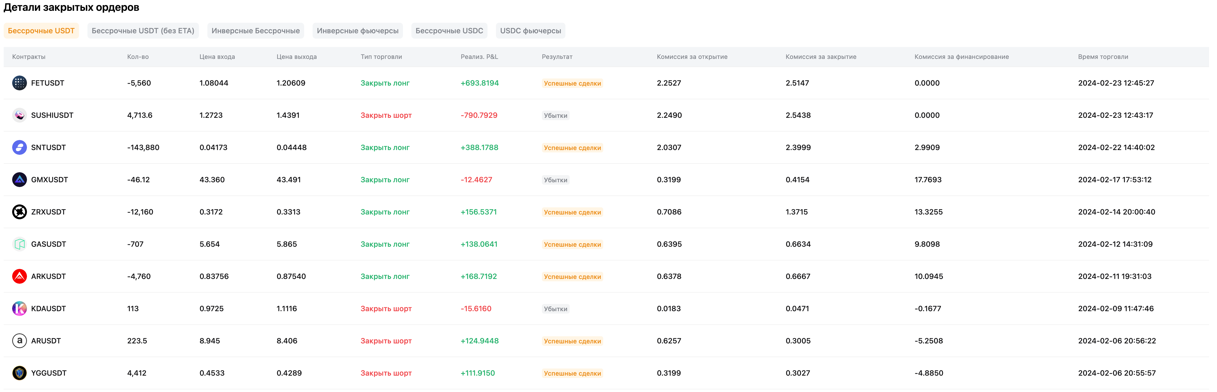Click the SUSHIUSDT coin icon

tap(19, 115)
